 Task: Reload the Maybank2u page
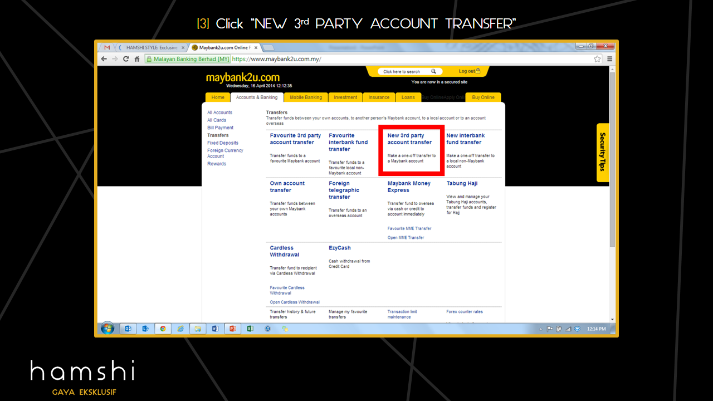tap(126, 59)
